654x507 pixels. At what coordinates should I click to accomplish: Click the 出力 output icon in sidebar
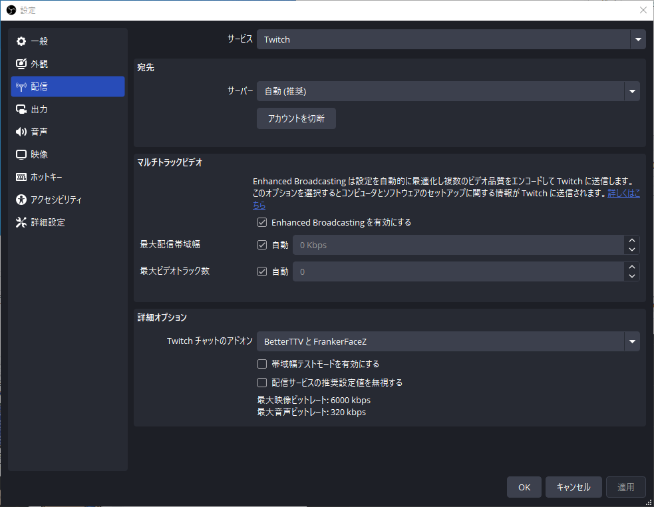tap(21, 109)
